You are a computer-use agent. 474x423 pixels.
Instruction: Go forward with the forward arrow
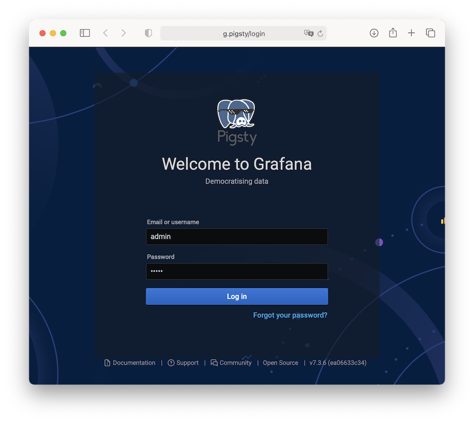123,33
